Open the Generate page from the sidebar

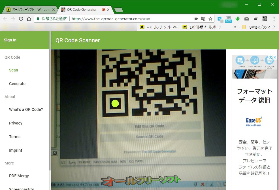coord(17,84)
